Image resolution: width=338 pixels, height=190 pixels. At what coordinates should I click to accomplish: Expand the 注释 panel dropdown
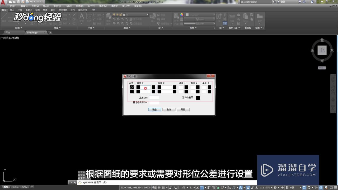pos(91,28)
